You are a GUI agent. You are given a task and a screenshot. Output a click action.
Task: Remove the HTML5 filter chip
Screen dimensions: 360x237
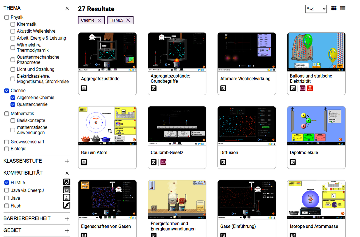point(128,20)
